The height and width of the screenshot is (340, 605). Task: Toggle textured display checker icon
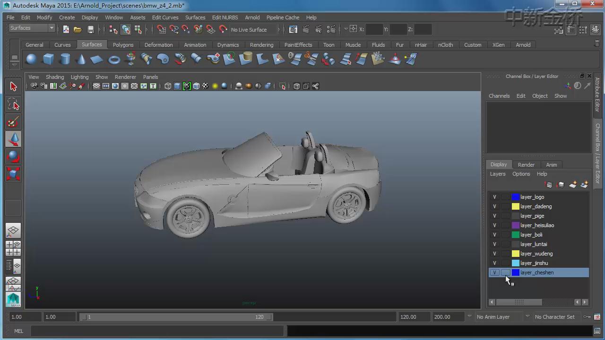pos(206,86)
